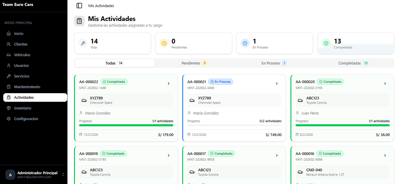Switch to the Completadas tab
This screenshot has height=184, width=396.
pyautogui.click(x=353, y=63)
